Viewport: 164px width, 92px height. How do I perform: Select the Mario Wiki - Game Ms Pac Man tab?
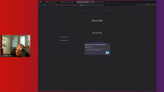(84, 2)
